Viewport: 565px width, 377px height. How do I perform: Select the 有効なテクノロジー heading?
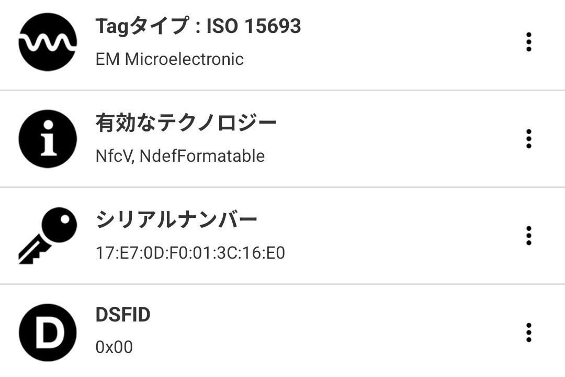pyautogui.click(x=186, y=123)
